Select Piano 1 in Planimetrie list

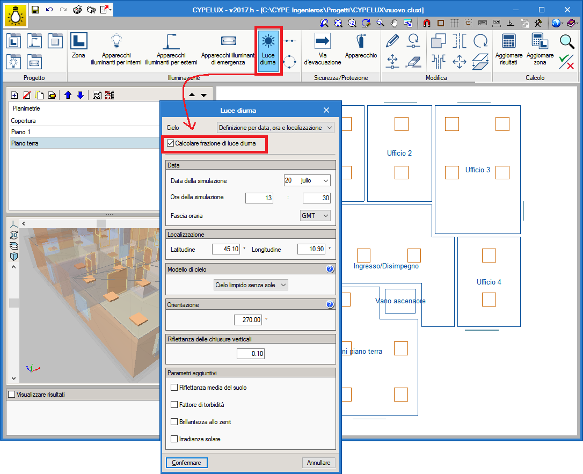pos(85,132)
